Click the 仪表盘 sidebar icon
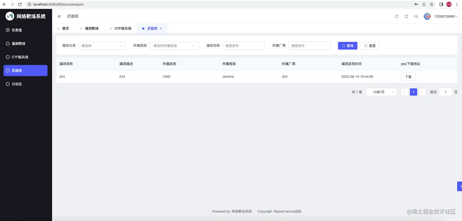Image resolution: width=462 pixels, height=221 pixels. coord(7,30)
